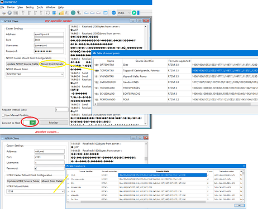
Task: Click the red cloud toolbar icon
Action: [x=98, y=13]
